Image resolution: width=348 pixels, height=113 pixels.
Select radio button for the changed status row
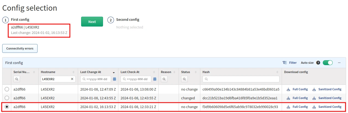coord(7,98)
